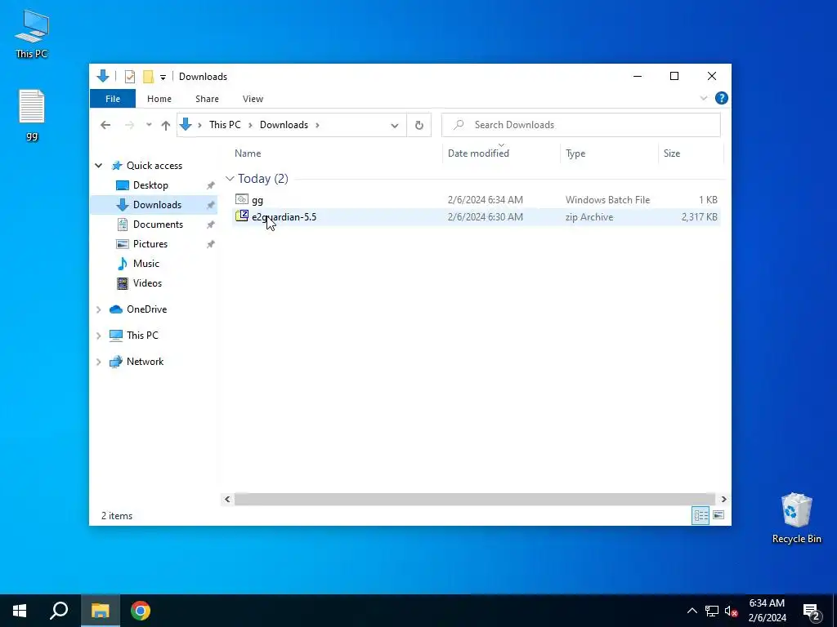This screenshot has width=837, height=627.
Task: Open Videos in the navigation pane
Action: 147,283
